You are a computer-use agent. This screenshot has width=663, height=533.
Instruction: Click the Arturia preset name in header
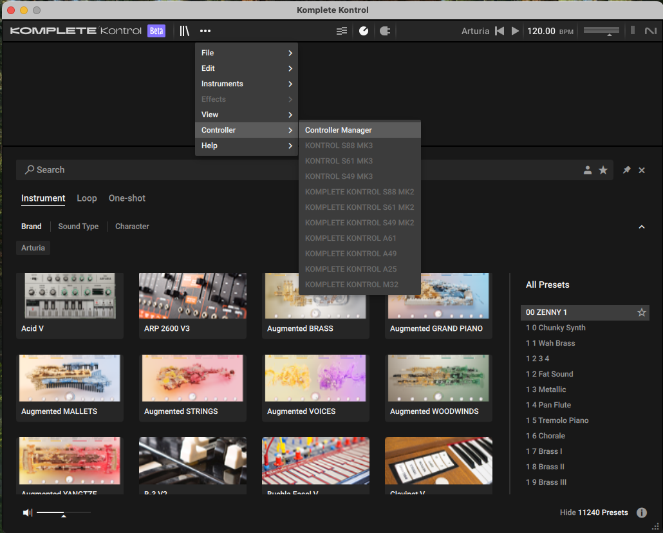pyautogui.click(x=475, y=31)
